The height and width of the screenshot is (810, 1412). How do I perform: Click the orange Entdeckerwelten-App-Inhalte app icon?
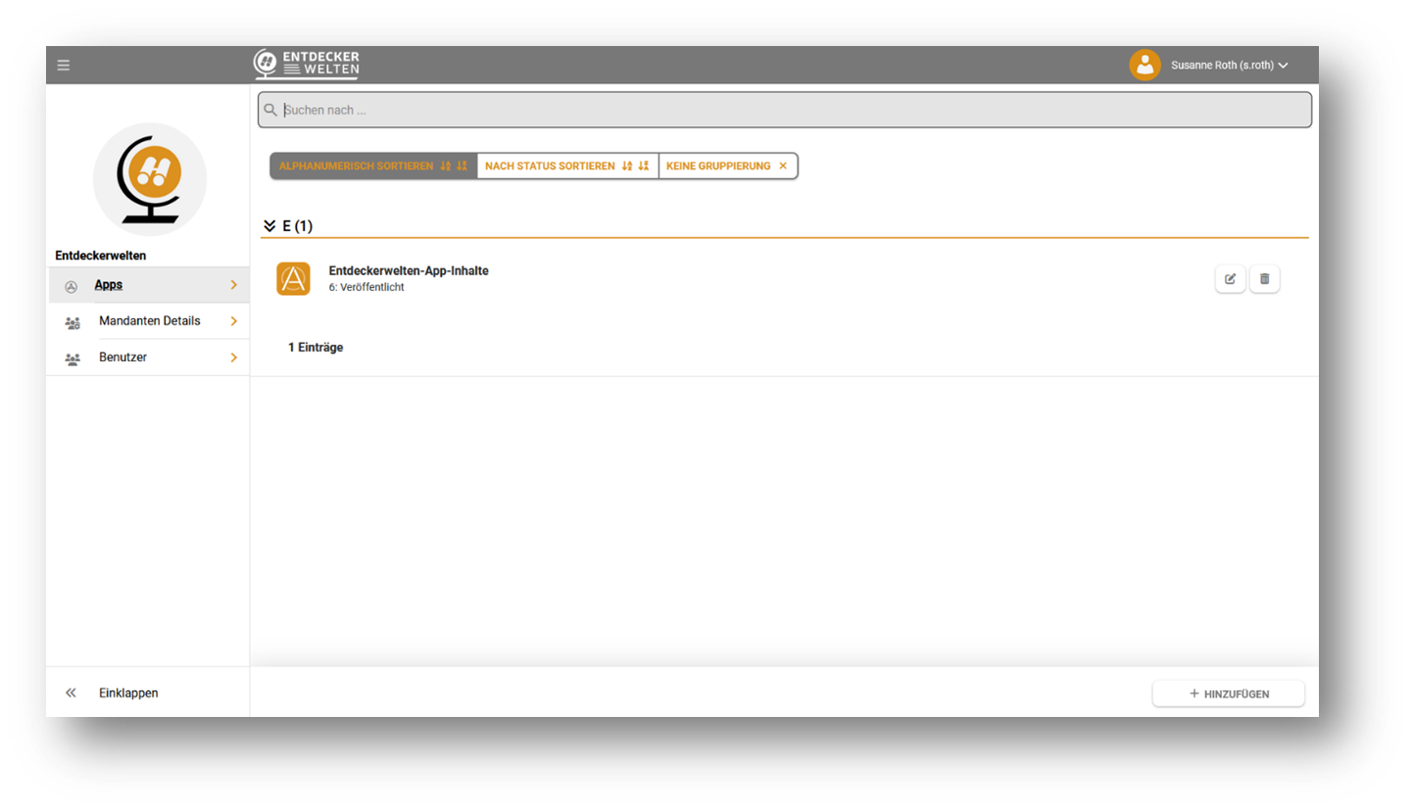pos(293,279)
